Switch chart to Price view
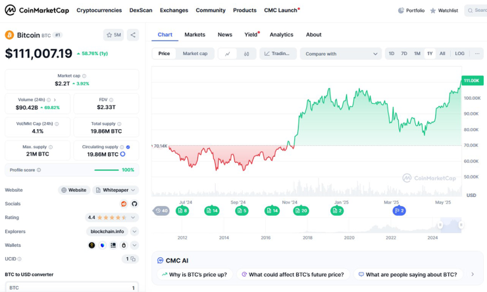 (164, 54)
